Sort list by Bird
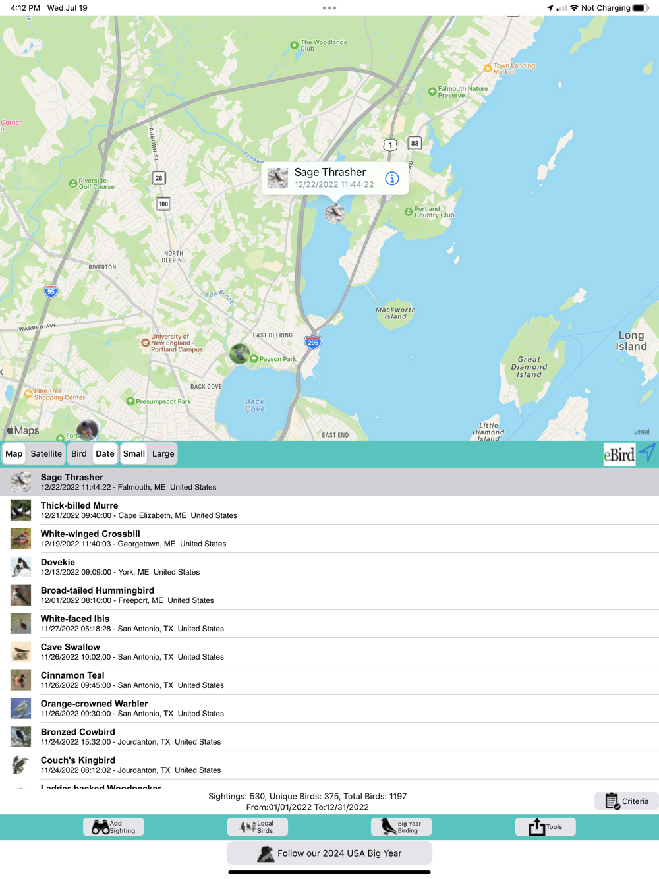Viewport: 659px width, 879px height. coord(79,454)
